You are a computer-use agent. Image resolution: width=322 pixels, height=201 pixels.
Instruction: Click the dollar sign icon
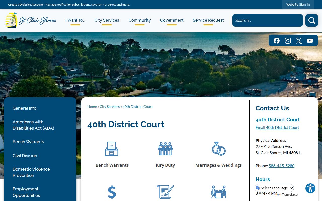click(x=112, y=192)
